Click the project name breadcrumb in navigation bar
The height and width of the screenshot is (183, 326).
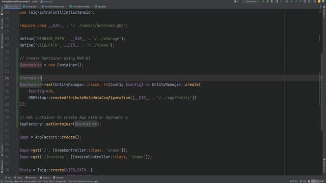pyautogui.click(x=16, y=2)
